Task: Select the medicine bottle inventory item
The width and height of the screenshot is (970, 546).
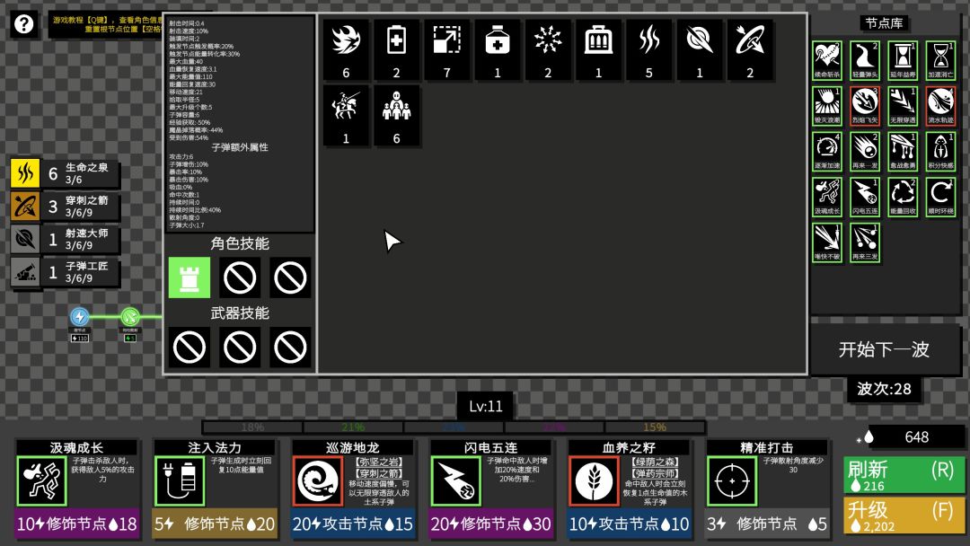Action: (x=498, y=50)
